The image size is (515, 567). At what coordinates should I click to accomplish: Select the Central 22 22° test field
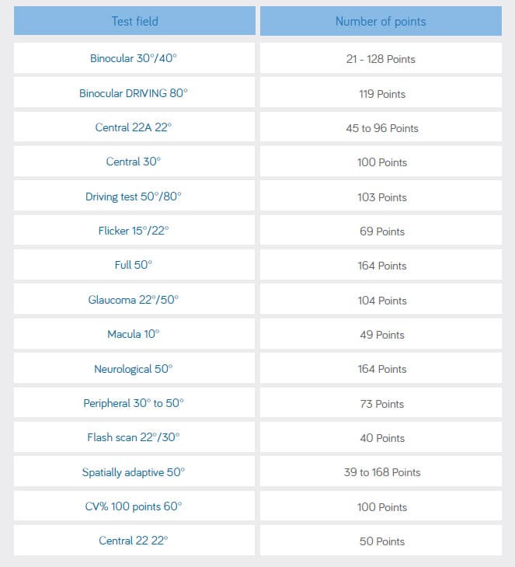point(134,541)
